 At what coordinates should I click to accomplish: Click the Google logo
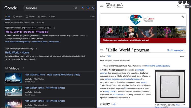pos(11,8)
